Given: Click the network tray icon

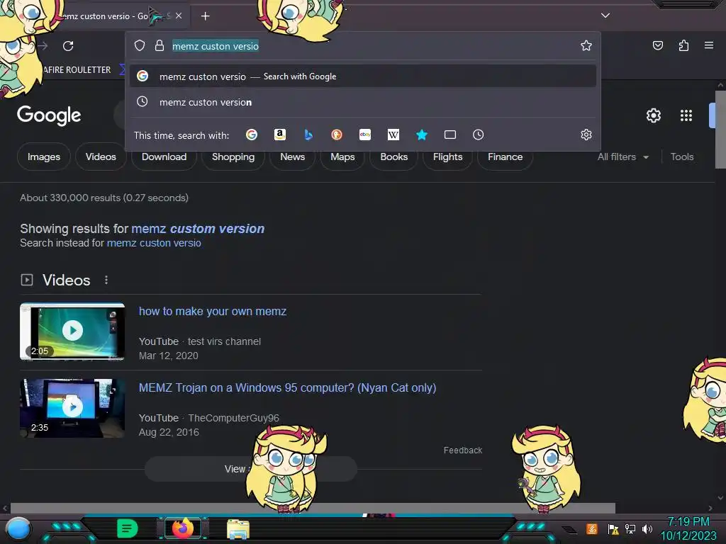Looking at the screenshot, I should pos(630,528).
